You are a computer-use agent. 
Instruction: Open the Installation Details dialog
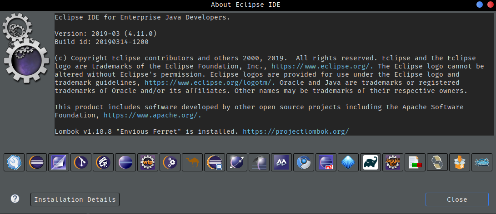75,199
